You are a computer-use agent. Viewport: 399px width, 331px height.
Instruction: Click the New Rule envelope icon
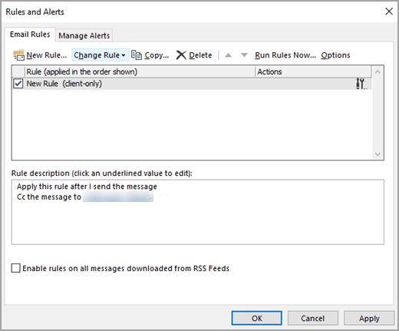(x=19, y=55)
